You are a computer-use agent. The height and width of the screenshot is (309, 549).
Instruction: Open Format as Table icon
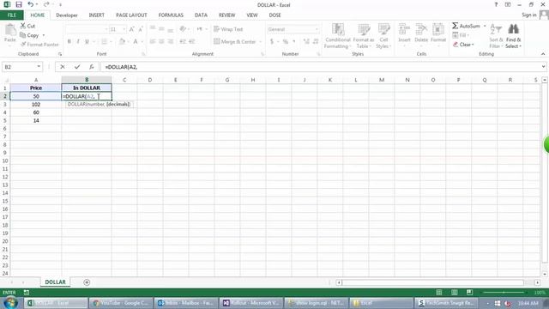tap(364, 30)
